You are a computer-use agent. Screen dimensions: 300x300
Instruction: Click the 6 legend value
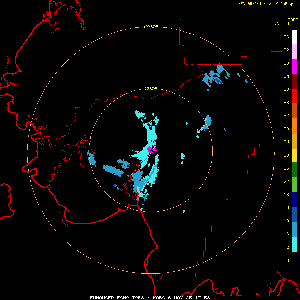(288, 234)
